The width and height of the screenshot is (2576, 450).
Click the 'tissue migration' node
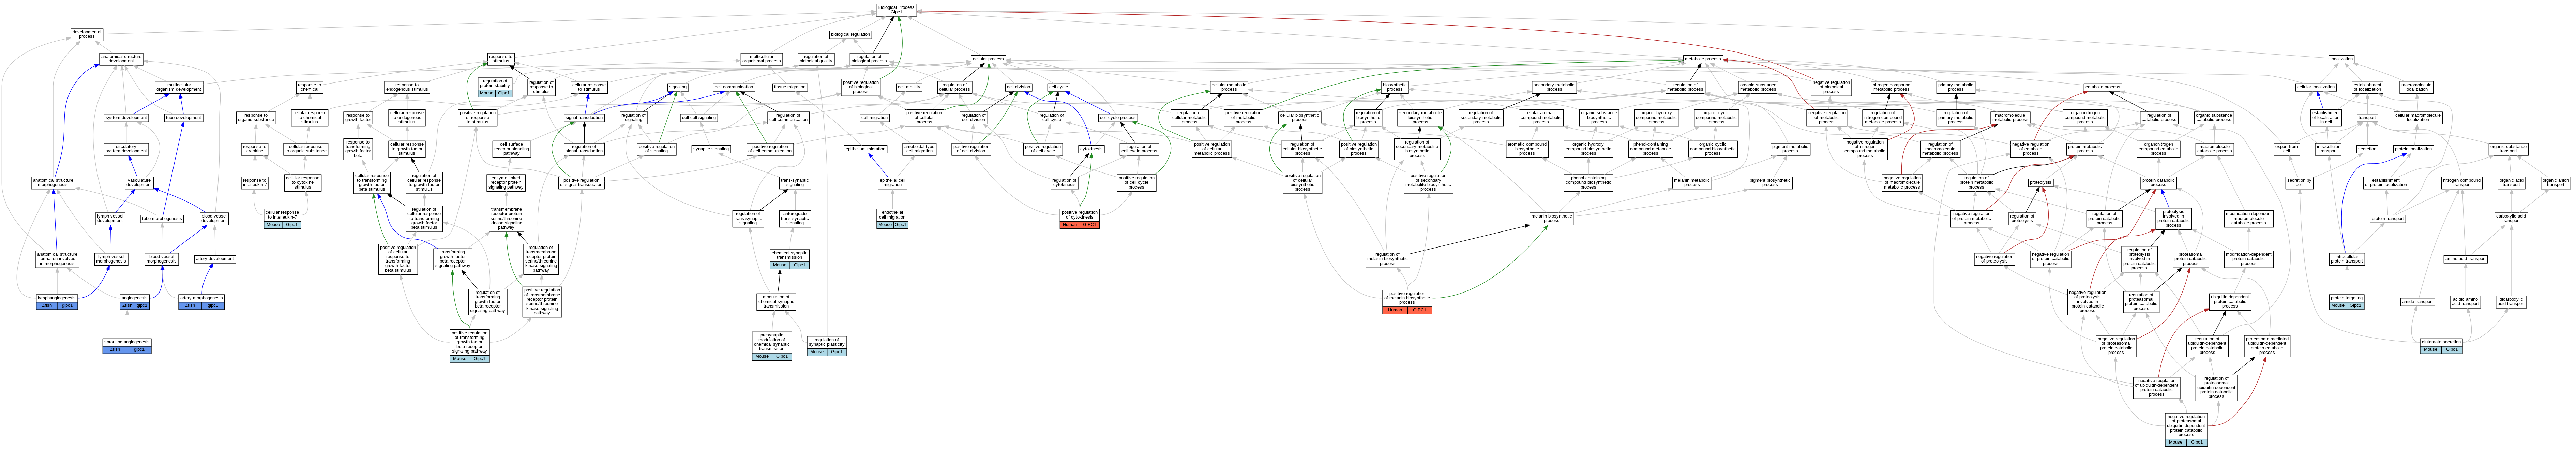(790, 87)
